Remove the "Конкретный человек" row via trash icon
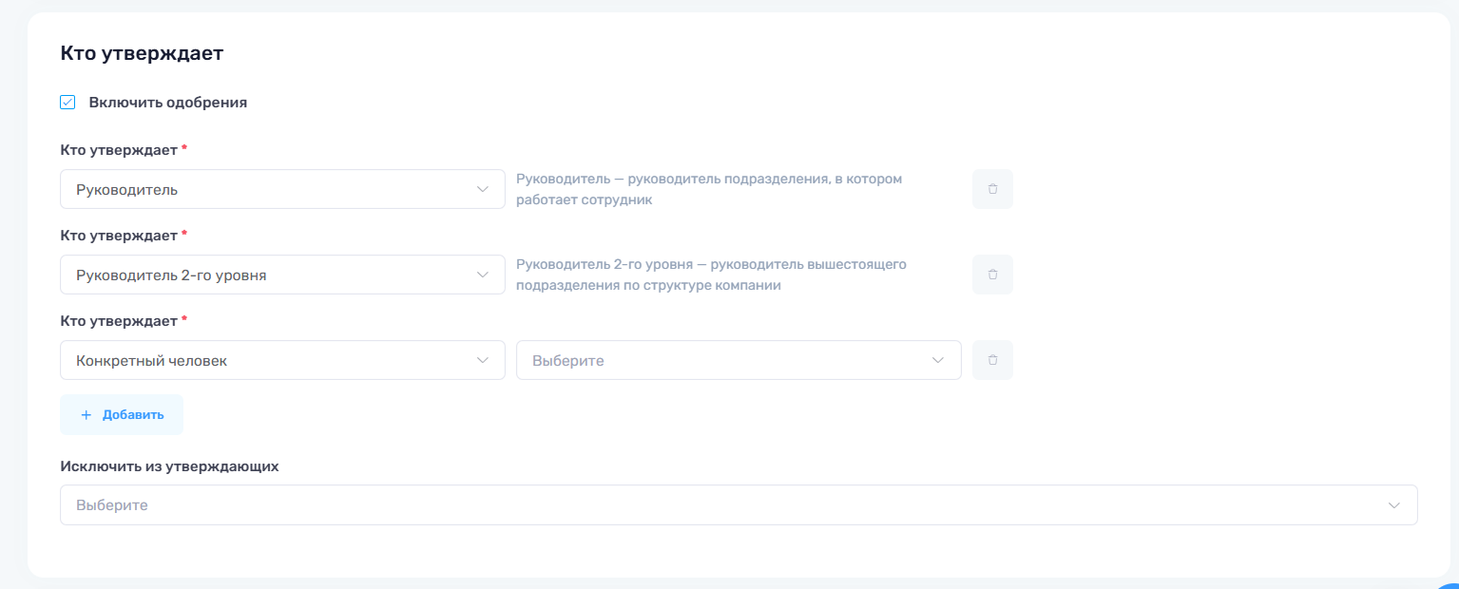1459x589 pixels. tap(992, 360)
